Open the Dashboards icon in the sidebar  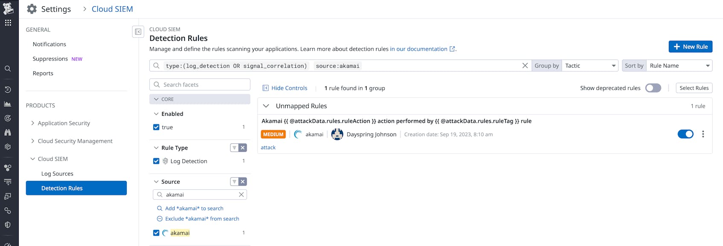click(x=8, y=103)
